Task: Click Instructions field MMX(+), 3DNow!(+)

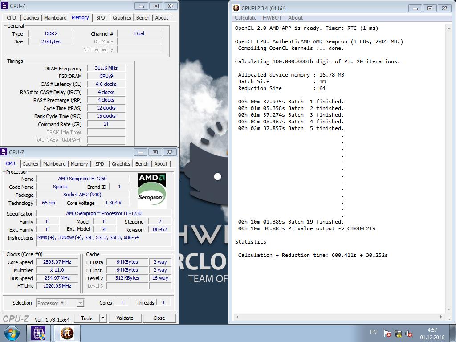Action: click(104, 241)
